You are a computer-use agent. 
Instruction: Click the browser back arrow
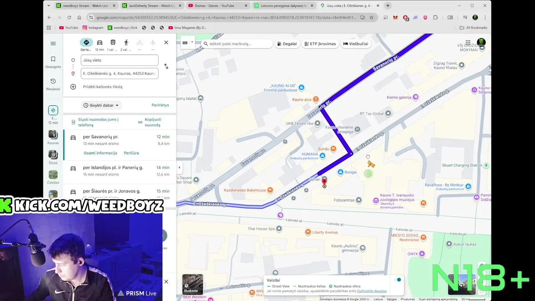[x=49, y=18]
